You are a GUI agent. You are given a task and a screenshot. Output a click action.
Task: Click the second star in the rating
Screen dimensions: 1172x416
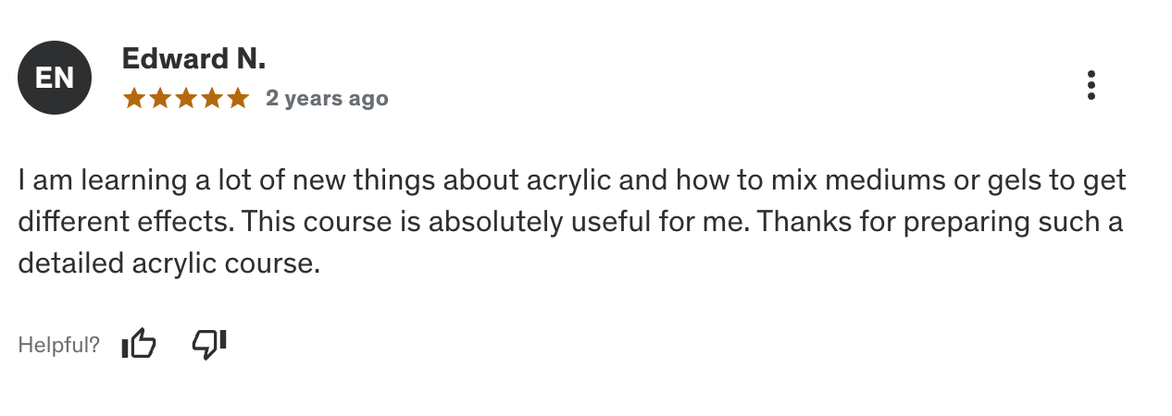coord(159,98)
